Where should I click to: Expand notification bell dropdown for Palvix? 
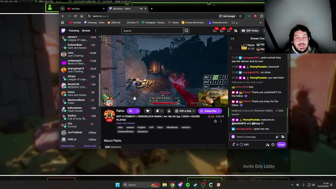point(161,111)
